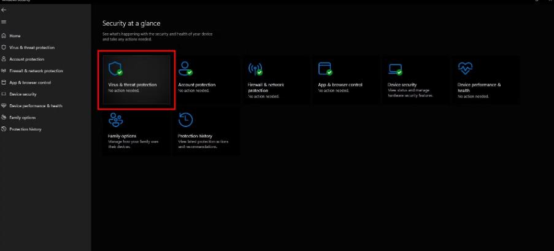
Task: Click the Protection history clock tile icon
Action: coord(185,120)
